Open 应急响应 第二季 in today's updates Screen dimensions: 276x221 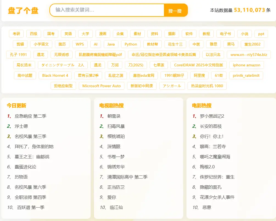click(30, 116)
